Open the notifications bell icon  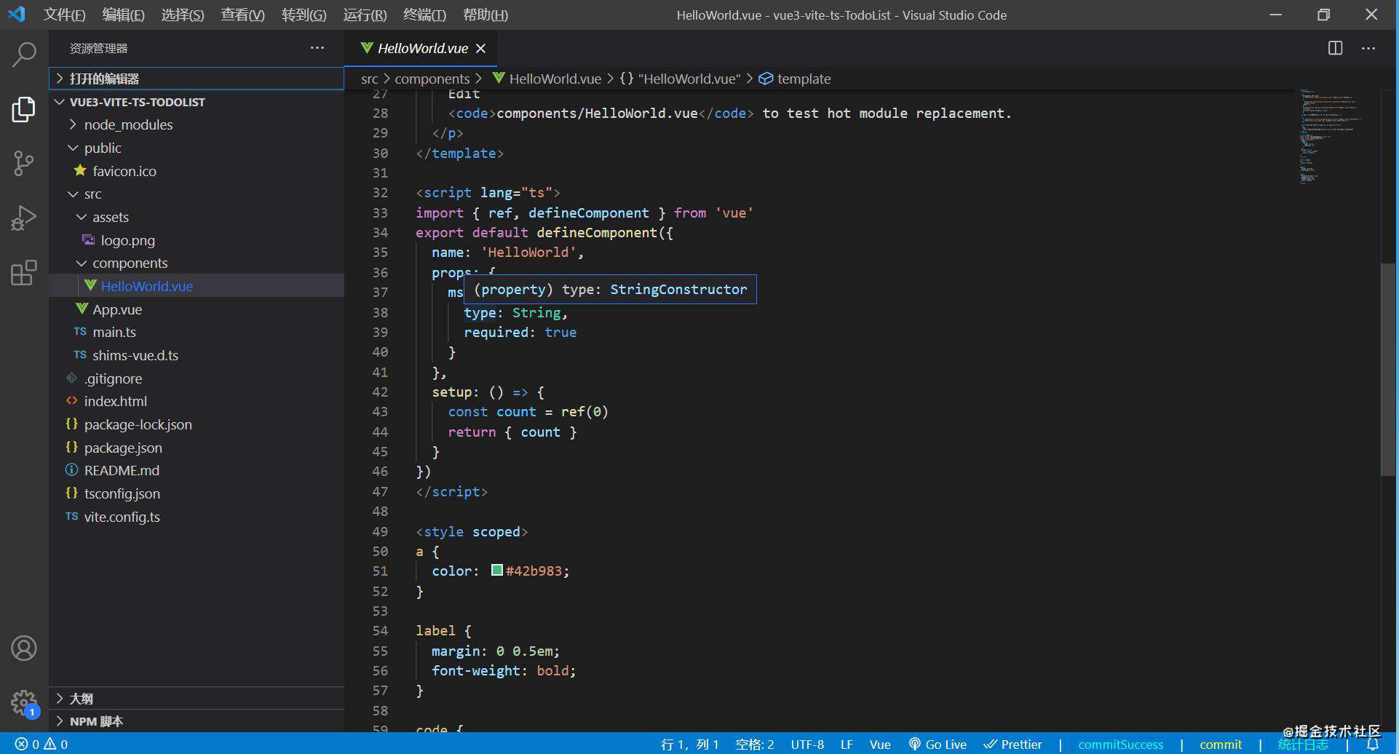click(1373, 744)
